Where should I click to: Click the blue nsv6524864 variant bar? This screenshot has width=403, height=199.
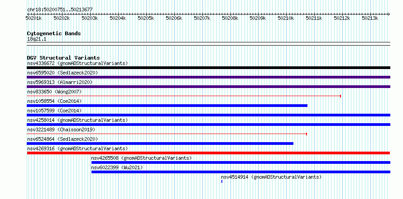coord(160,143)
